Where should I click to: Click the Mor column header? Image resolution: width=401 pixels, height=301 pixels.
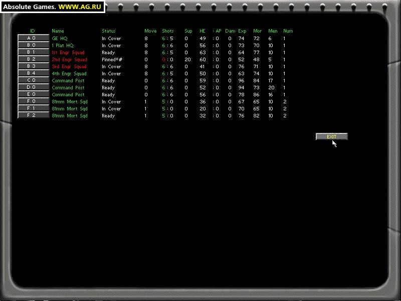pyautogui.click(x=257, y=31)
